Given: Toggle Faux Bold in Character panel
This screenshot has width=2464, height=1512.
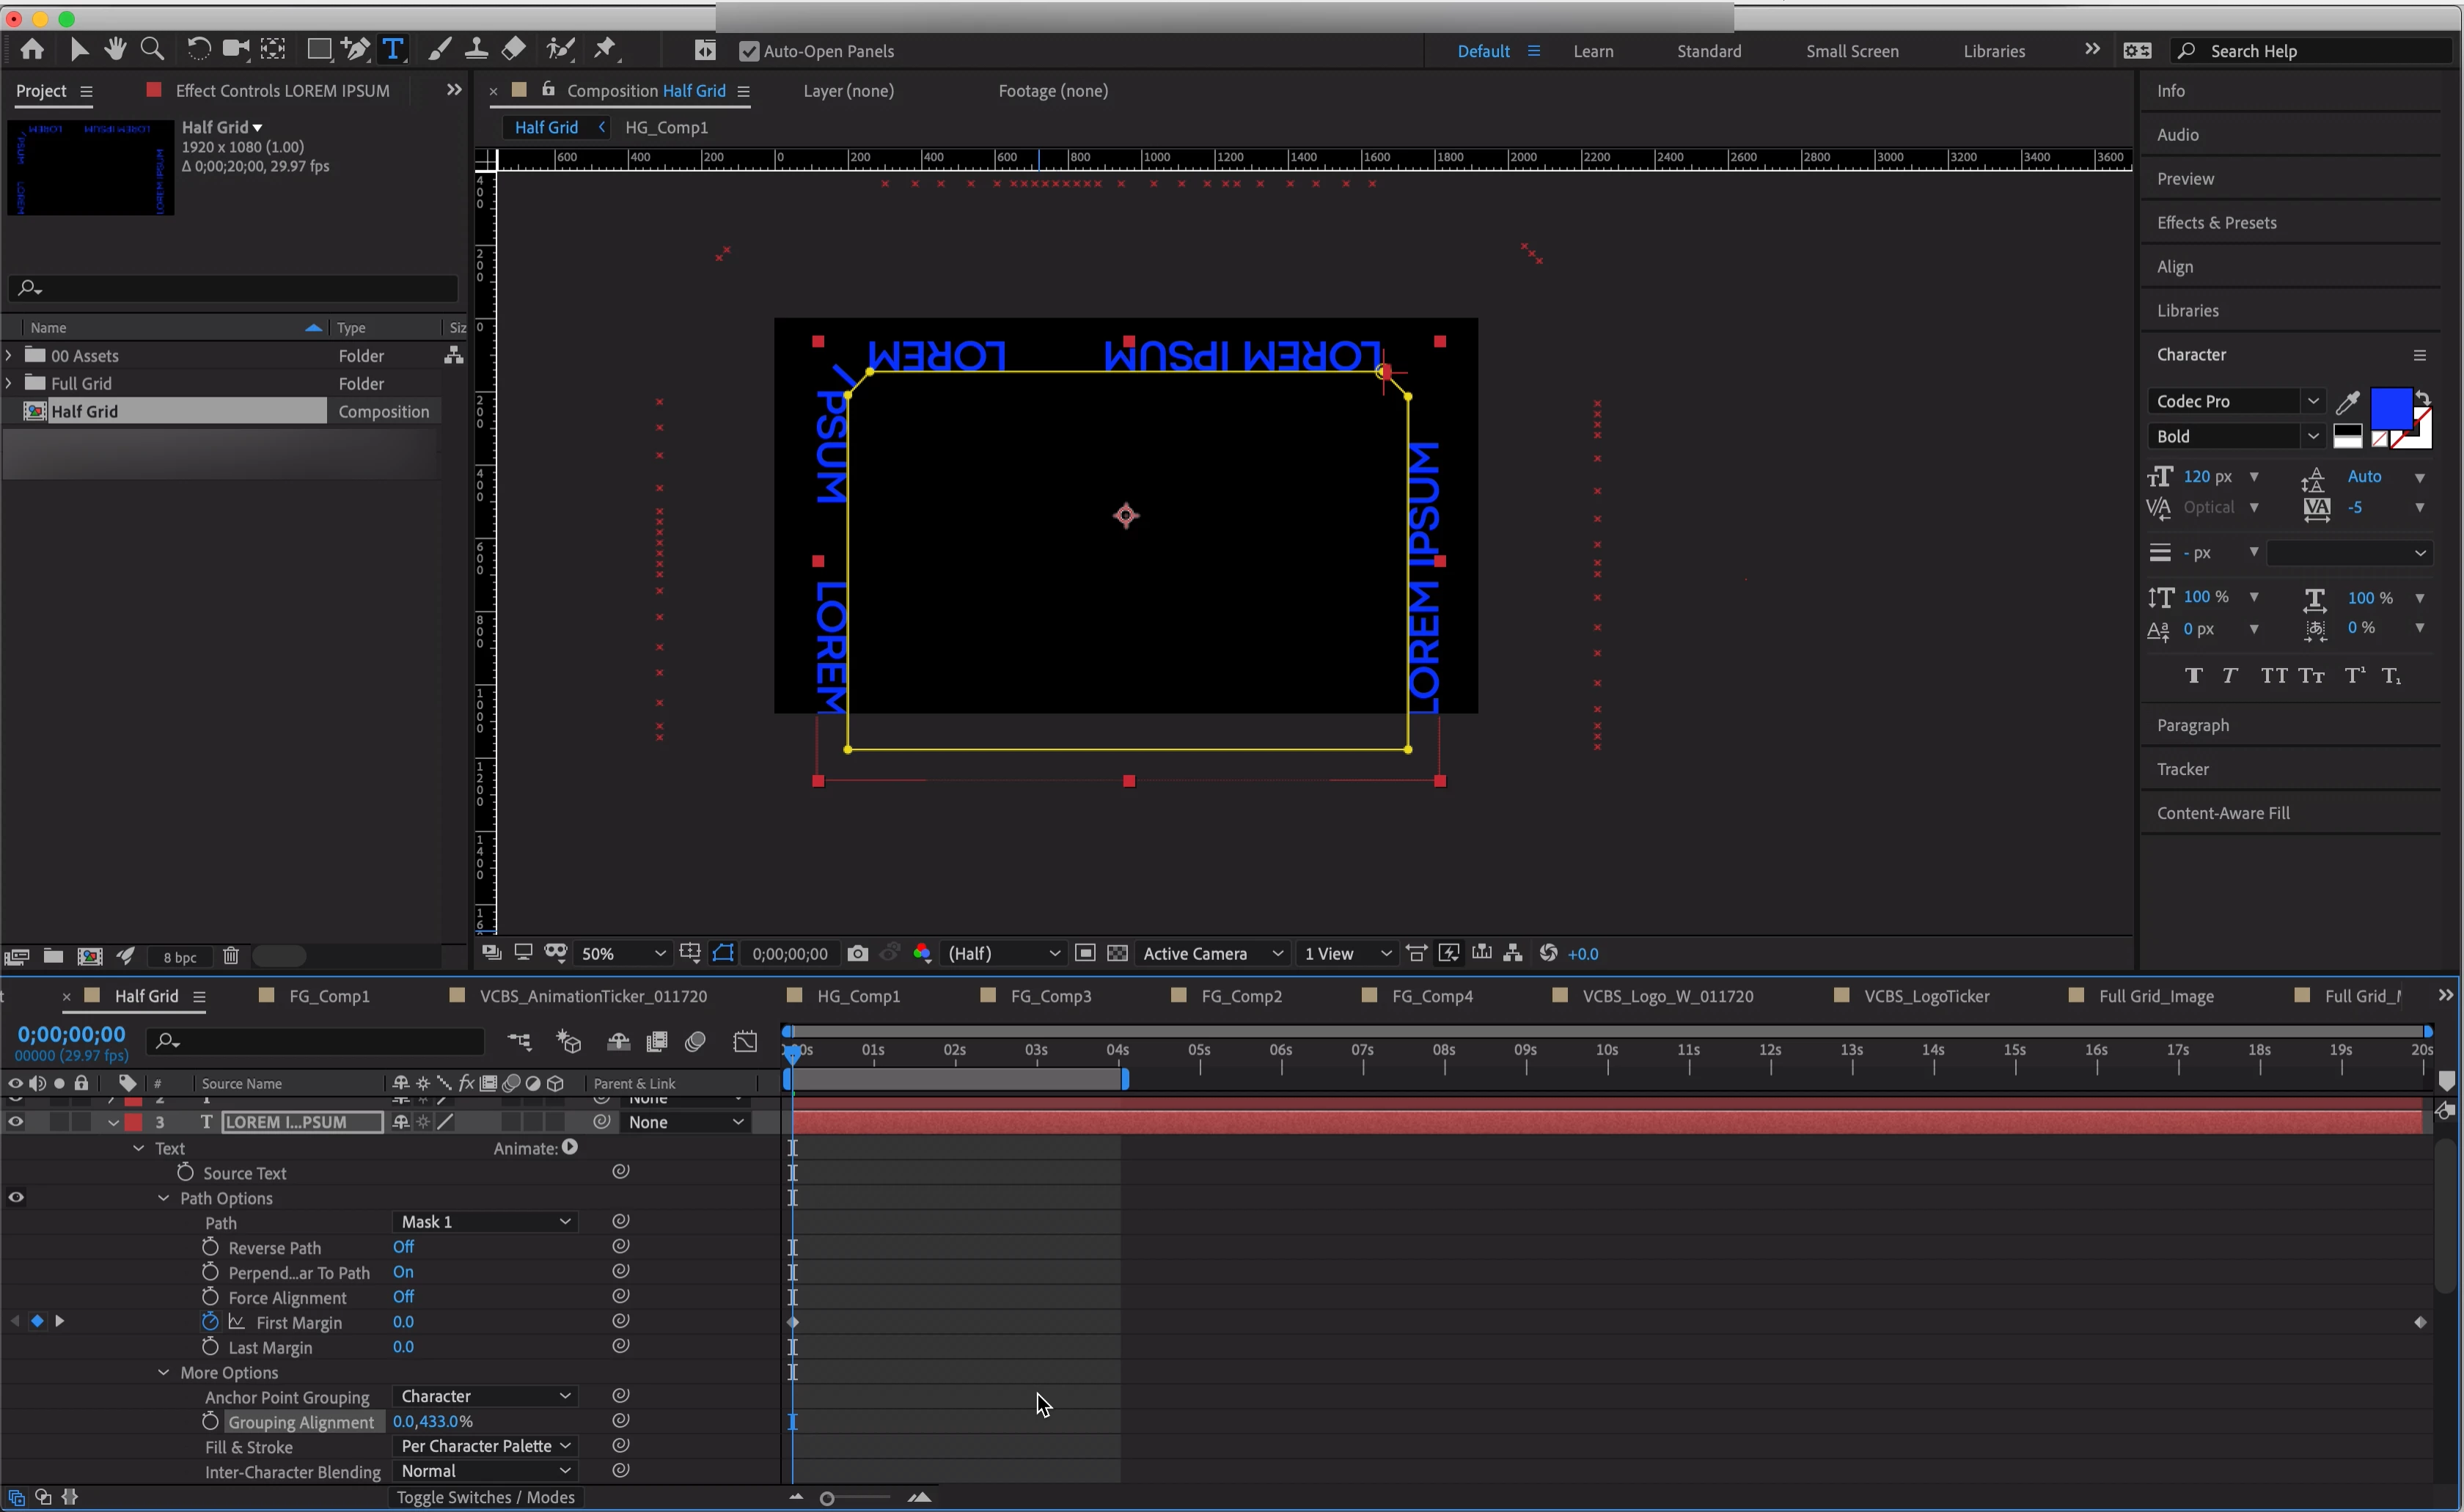Looking at the screenshot, I should click(2193, 675).
